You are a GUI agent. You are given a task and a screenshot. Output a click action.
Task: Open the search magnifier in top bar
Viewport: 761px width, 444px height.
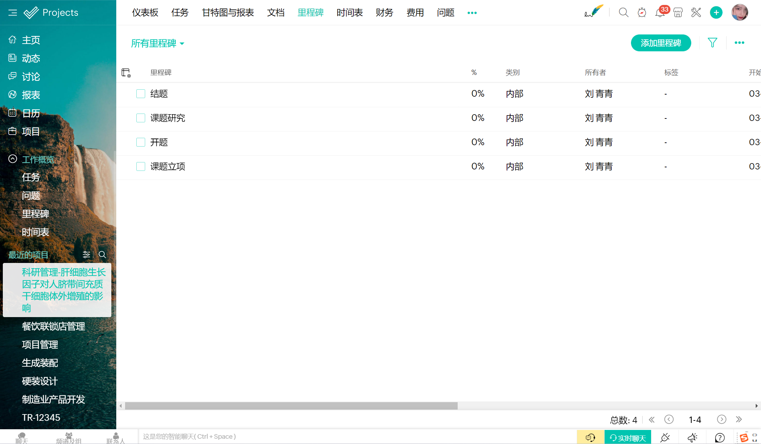click(x=623, y=13)
